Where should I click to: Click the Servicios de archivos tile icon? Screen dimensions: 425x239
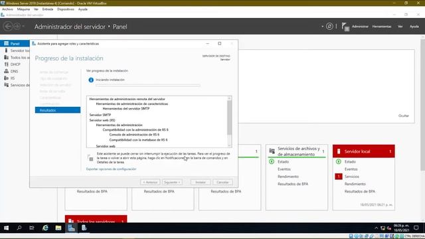click(272, 151)
